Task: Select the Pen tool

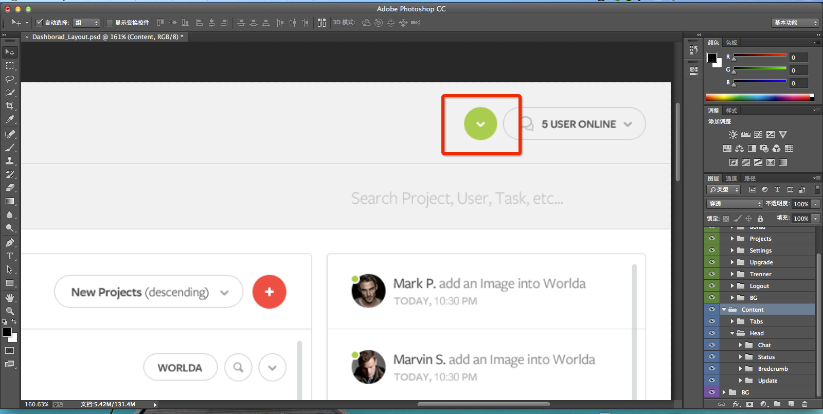Action: 10,243
